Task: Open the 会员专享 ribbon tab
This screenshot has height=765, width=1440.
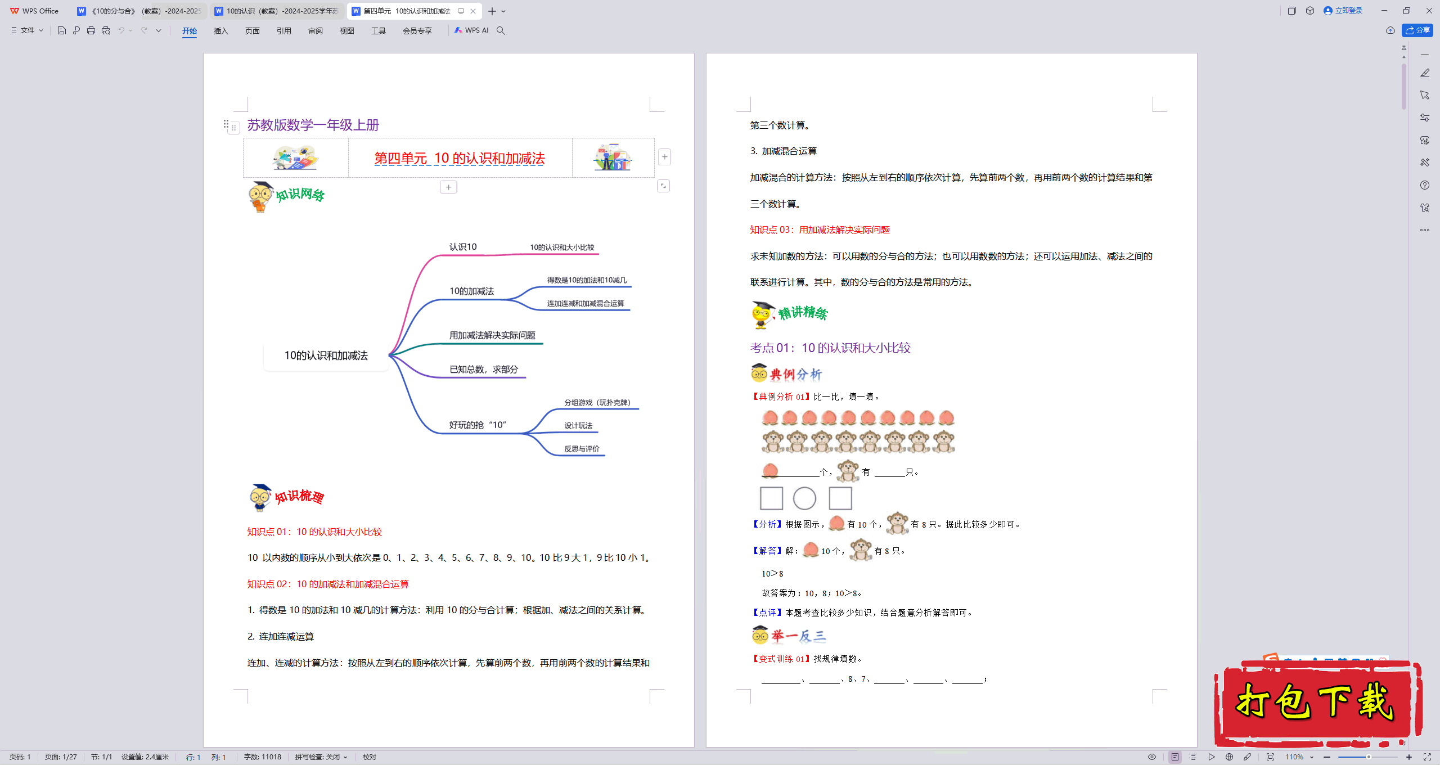Action: tap(417, 31)
